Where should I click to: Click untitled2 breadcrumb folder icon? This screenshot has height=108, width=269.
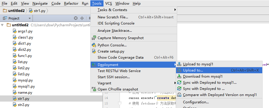[x=5, y=11]
